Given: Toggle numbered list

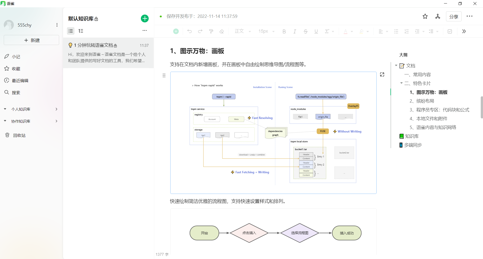Looking at the screenshot, I should 407,31.
